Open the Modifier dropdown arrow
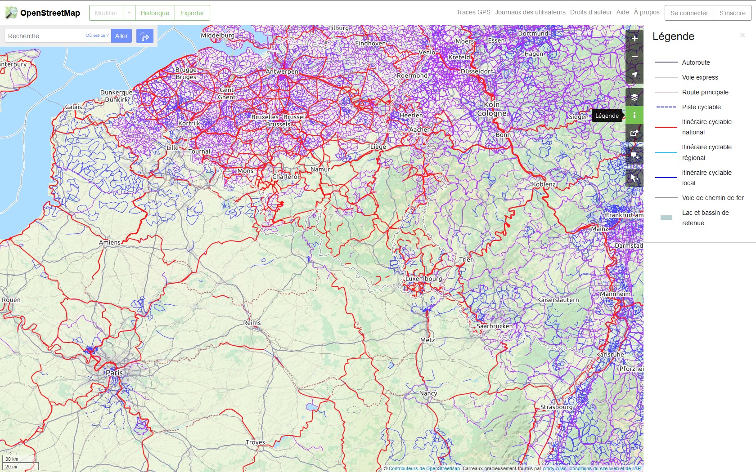Viewport: 756px width, 472px height. tap(129, 13)
